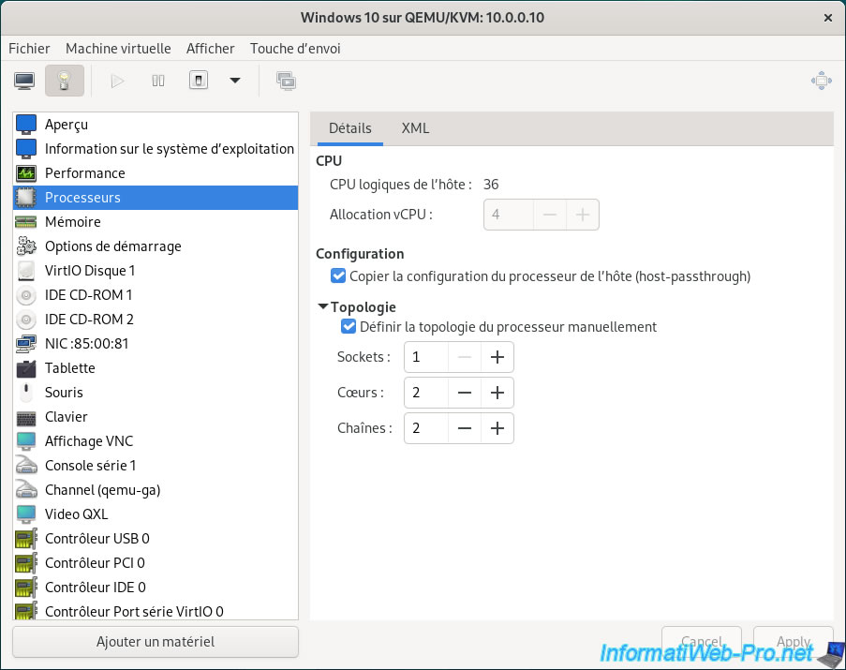
Task: Open the shutdown options dropdown arrow
Action: (x=235, y=81)
